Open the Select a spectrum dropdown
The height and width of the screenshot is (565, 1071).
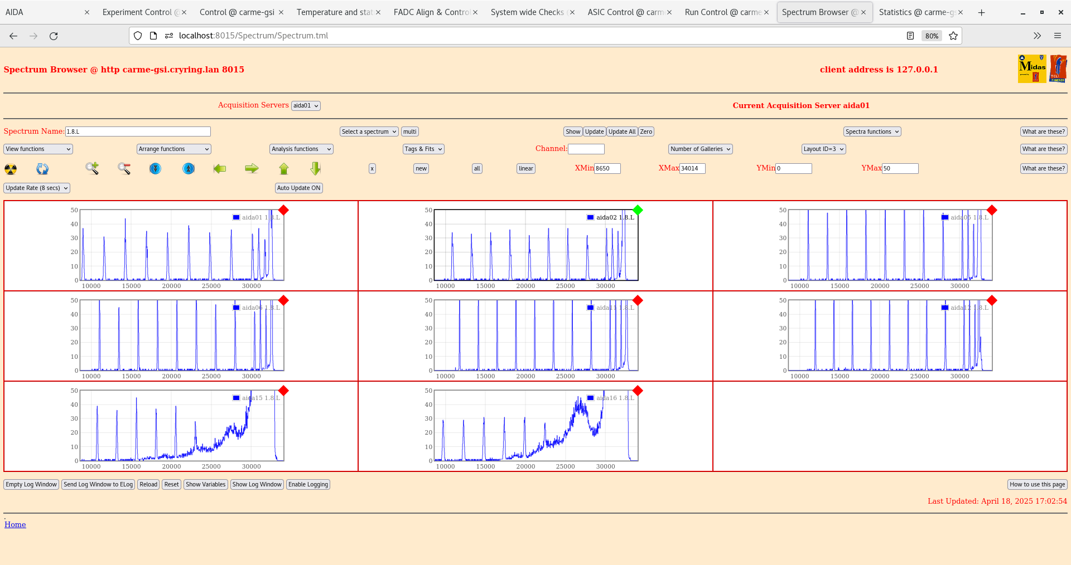click(x=369, y=131)
